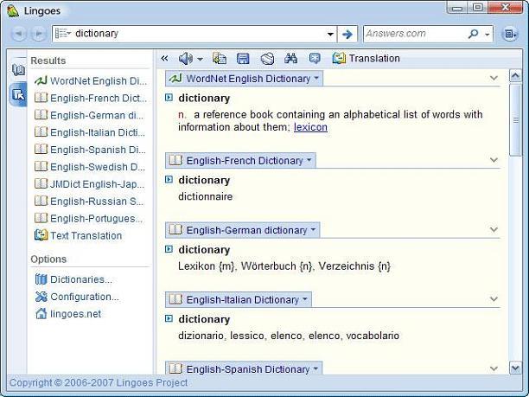This screenshot has height=397, width=529.
Task: Open Dictionaries... option
Action: tap(73, 279)
